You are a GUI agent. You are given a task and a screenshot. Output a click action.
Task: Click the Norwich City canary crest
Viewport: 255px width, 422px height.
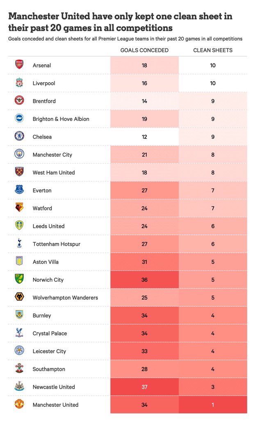[x=19, y=279]
